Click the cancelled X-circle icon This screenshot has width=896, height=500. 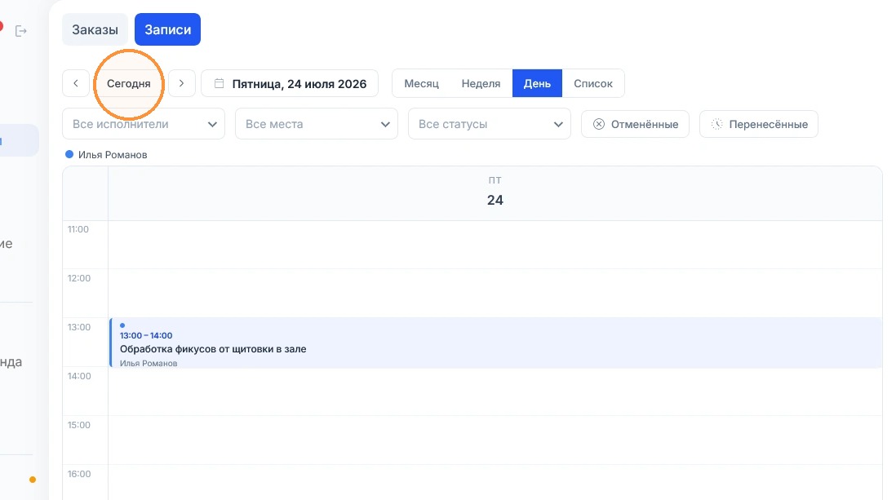click(599, 124)
